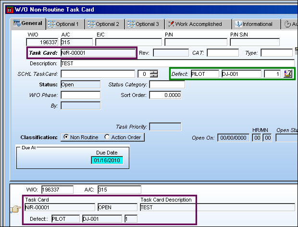
Task: Click the Due At group label
Action: (x=29, y=147)
